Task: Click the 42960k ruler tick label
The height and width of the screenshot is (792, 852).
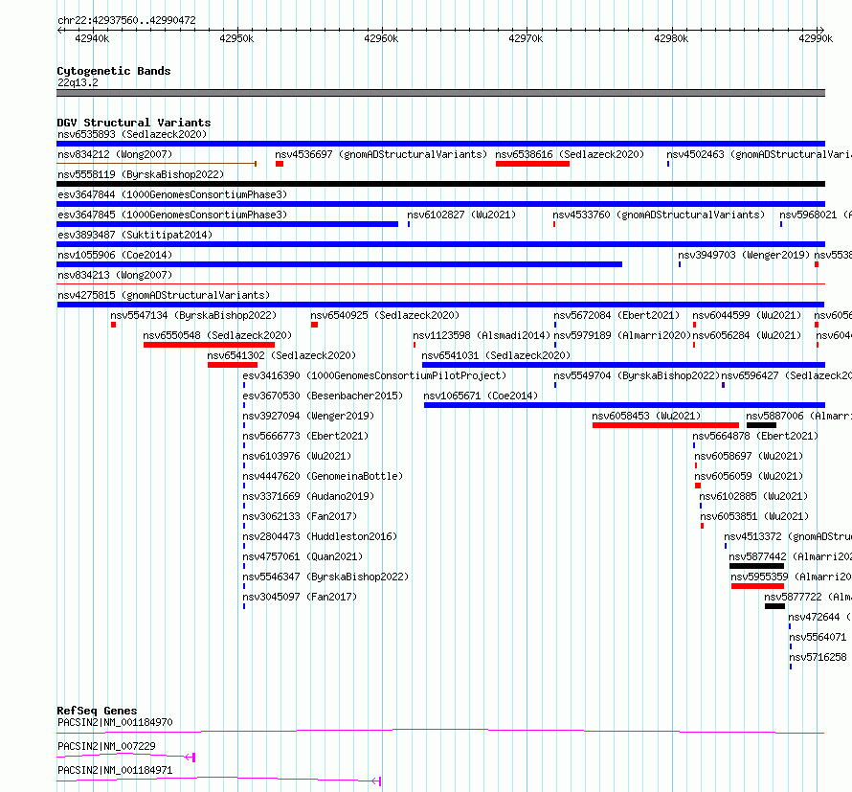Action: [381, 38]
